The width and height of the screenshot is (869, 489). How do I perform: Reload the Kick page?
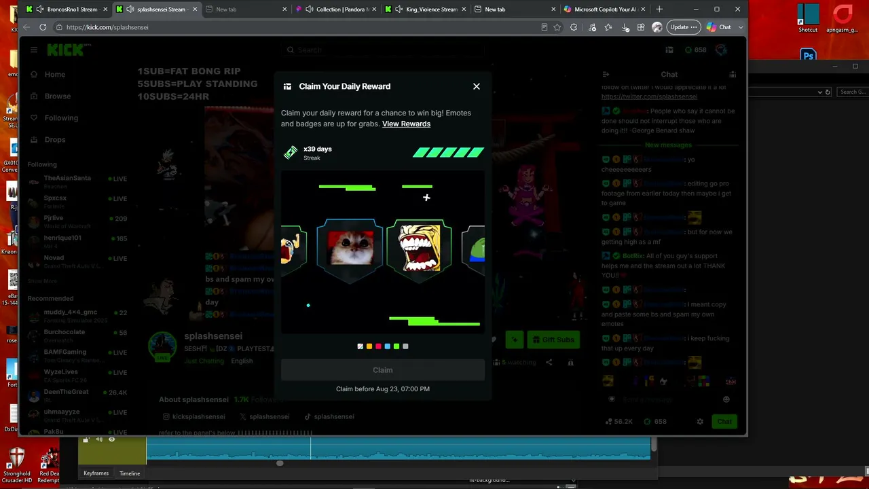[43, 27]
